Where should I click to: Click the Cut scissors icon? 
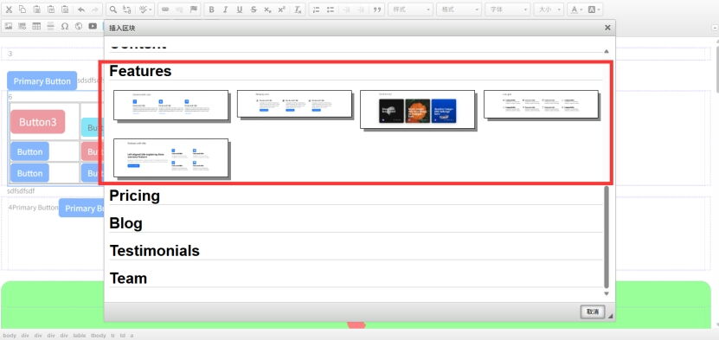[9, 10]
